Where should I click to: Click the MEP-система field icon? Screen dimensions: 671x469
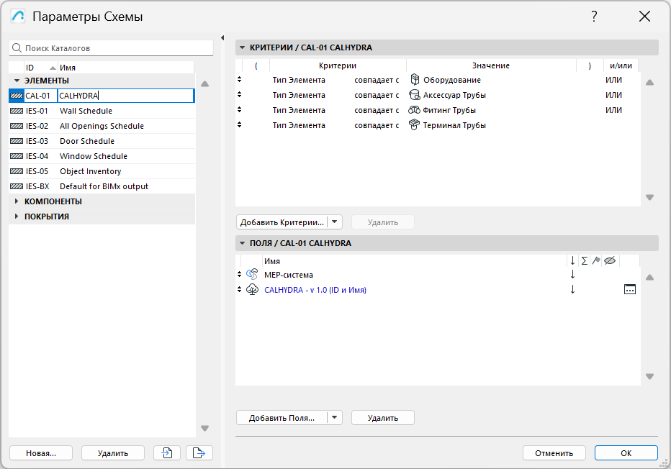coord(252,275)
